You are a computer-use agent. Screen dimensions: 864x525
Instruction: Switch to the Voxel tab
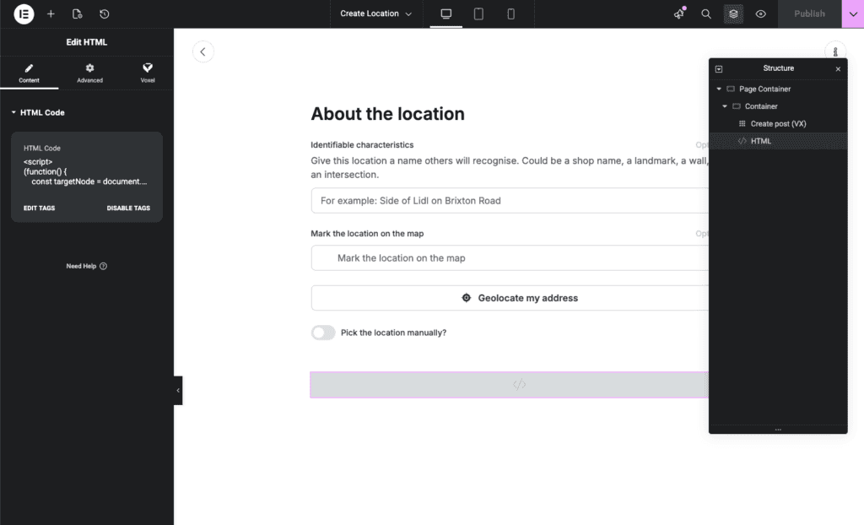148,73
